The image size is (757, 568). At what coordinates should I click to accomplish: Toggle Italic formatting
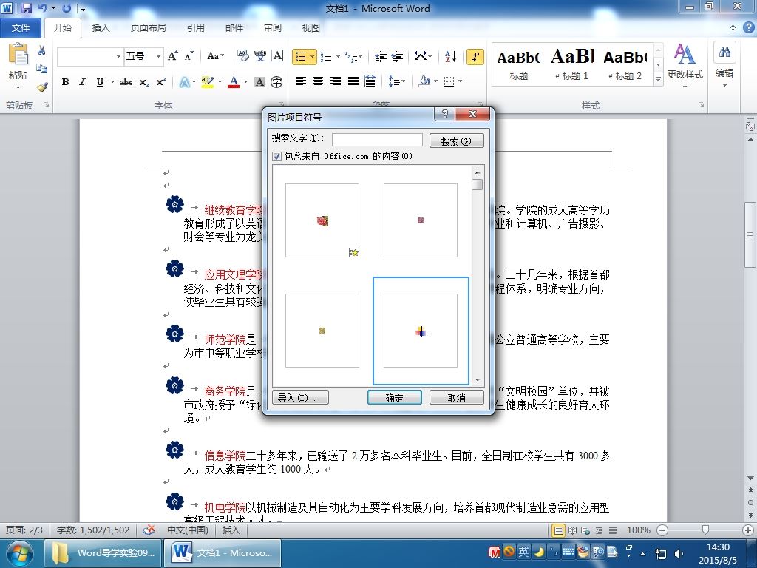83,82
